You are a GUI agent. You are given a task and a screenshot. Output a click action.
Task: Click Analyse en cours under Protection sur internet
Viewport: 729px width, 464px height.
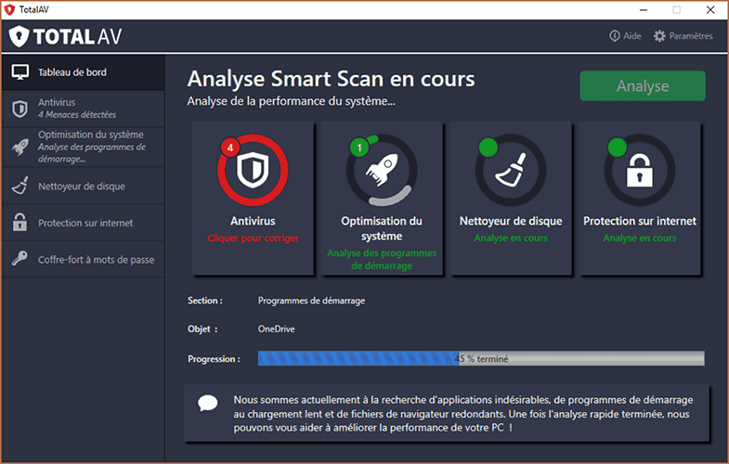point(640,238)
